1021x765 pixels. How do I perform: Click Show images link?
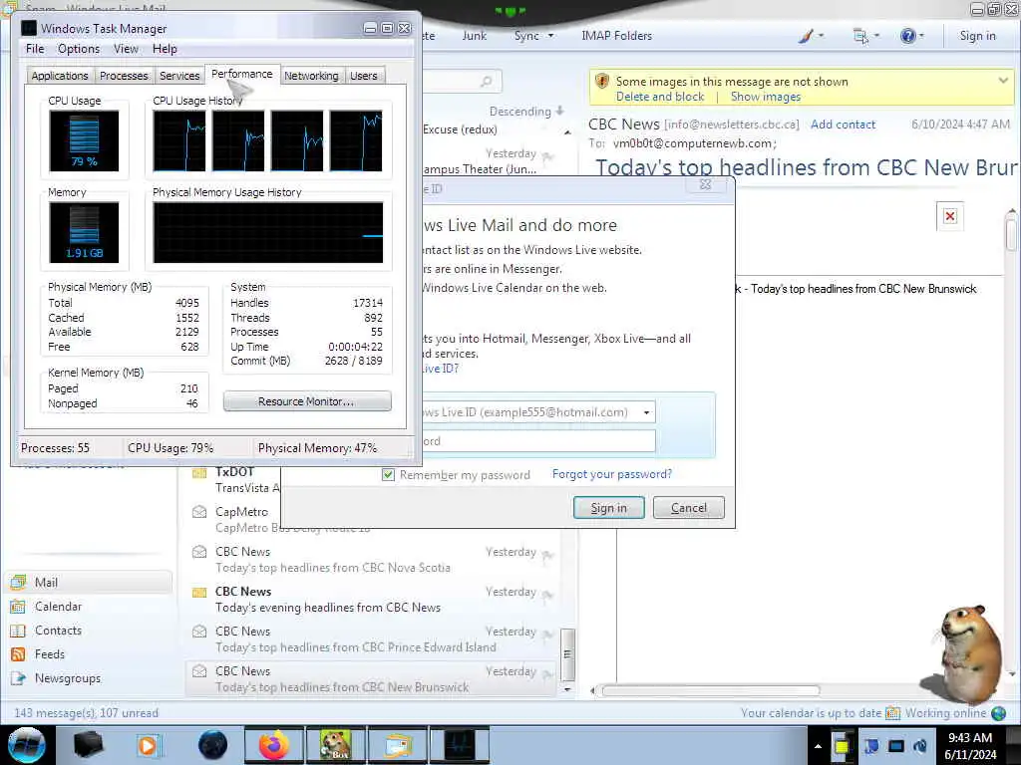(x=765, y=97)
